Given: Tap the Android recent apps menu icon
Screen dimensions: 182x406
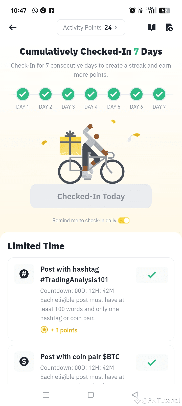Looking at the screenshot, I should (x=46, y=395).
